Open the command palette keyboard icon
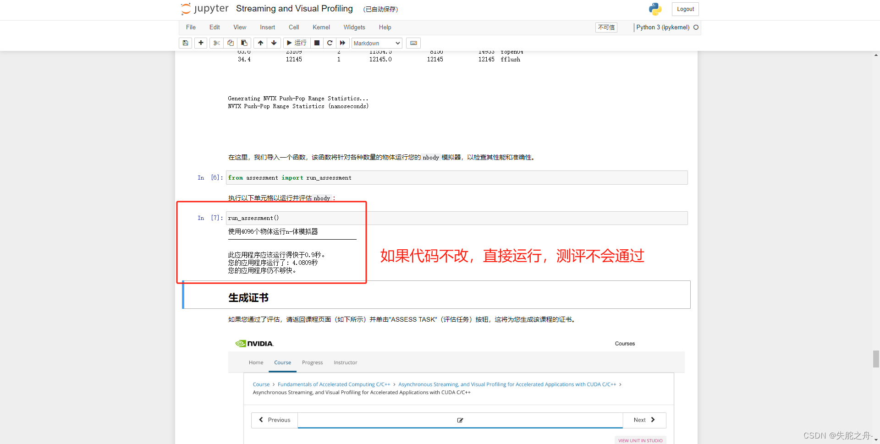Viewport: 880px width, 444px height. point(413,43)
